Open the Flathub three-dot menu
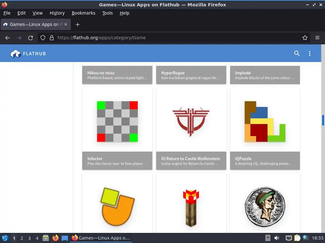 click(x=310, y=53)
